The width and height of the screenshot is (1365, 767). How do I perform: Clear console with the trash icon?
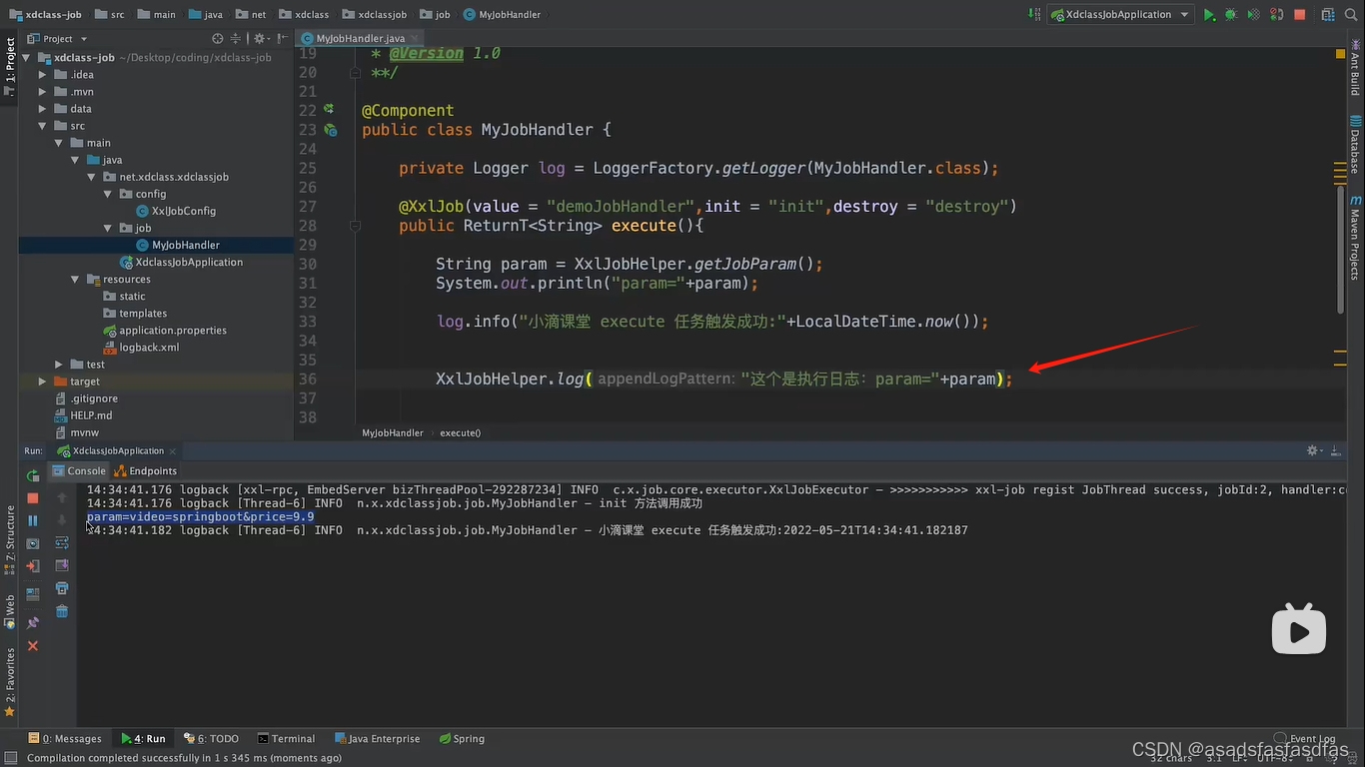[62, 611]
